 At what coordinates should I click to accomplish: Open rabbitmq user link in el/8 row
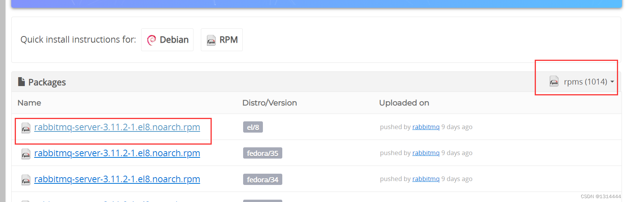(426, 127)
